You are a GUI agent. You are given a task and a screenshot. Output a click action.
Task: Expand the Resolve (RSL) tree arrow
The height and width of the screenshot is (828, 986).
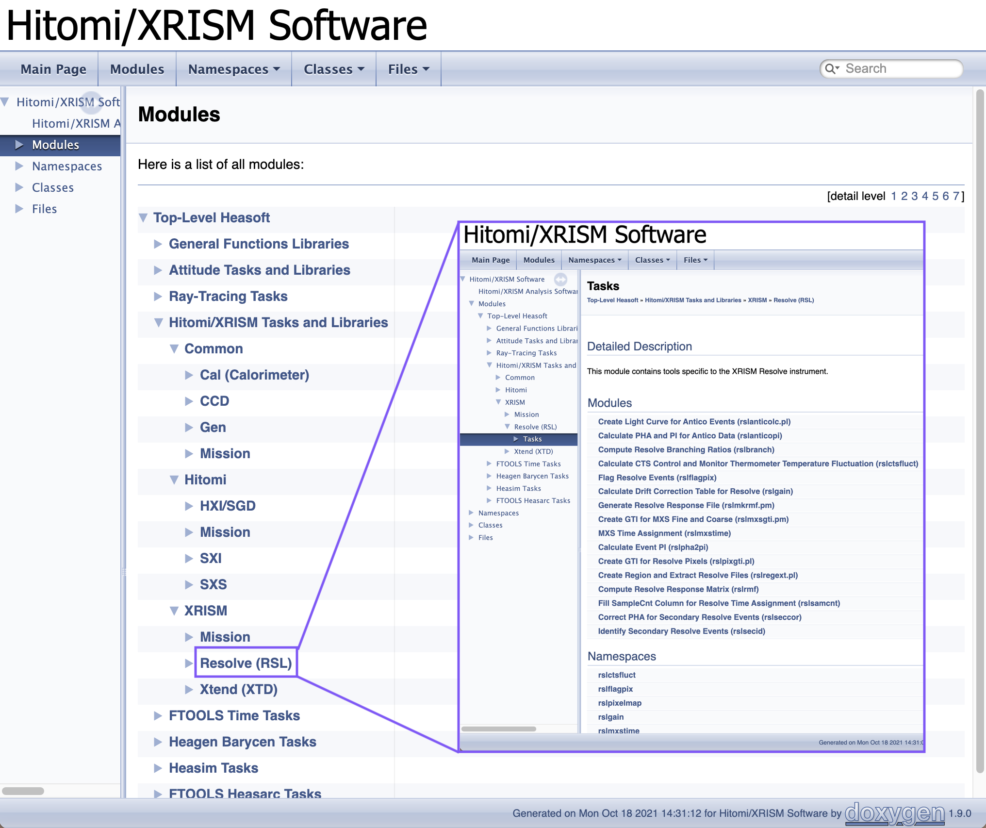(189, 663)
